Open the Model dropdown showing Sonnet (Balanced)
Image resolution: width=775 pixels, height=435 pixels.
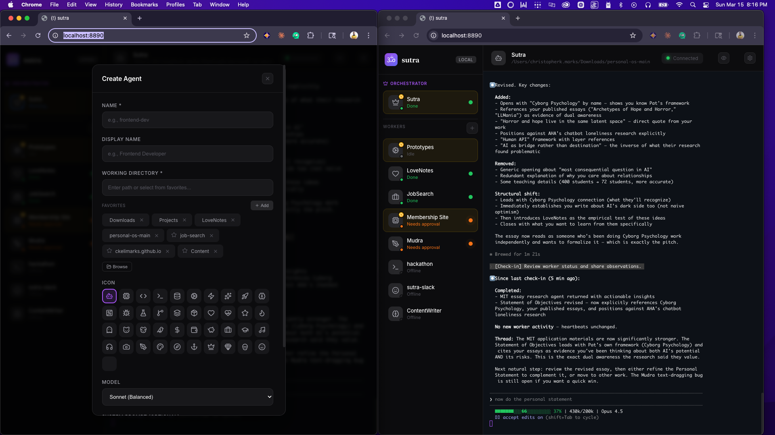[188, 397]
